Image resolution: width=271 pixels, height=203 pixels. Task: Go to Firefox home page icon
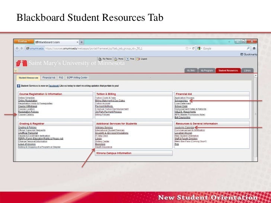point(254,48)
